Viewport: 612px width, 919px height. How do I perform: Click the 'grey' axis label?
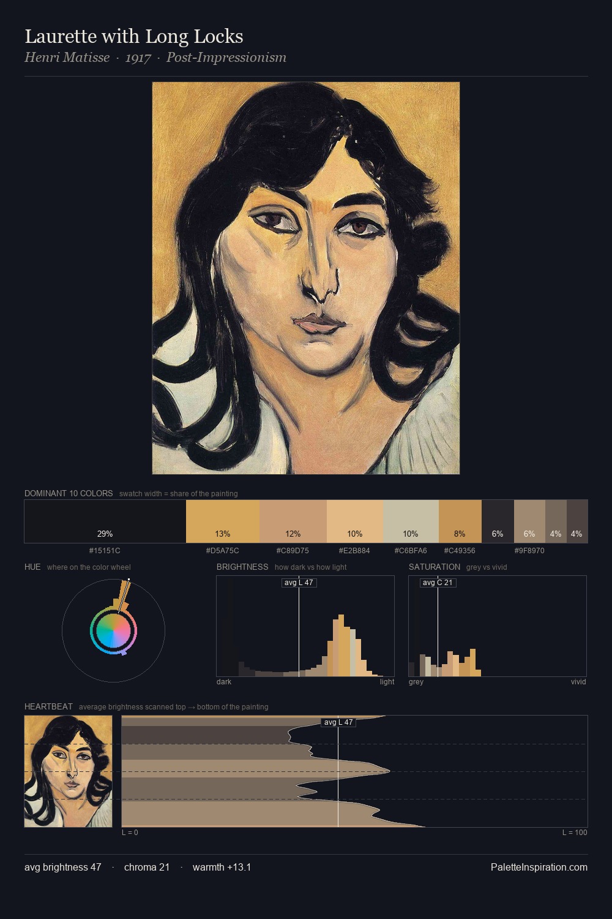point(416,682)
